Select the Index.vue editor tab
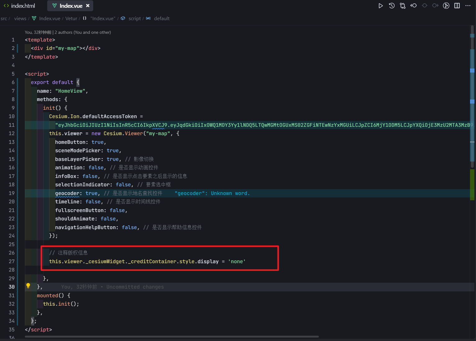Viewport: 476px width, 341px height. (70, 6)
